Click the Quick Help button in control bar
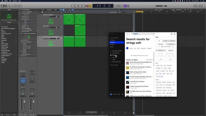Viewport: 206px width, 116px height. [x=8, y=6]
